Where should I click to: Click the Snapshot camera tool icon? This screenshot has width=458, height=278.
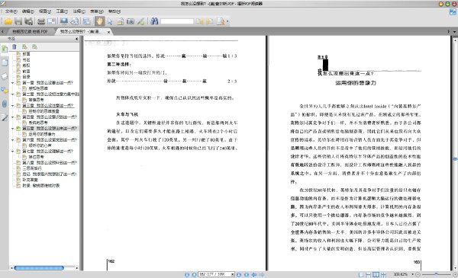(x=131, y=21)
